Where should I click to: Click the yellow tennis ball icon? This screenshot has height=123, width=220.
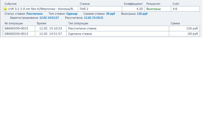click(x=5, y=9)
